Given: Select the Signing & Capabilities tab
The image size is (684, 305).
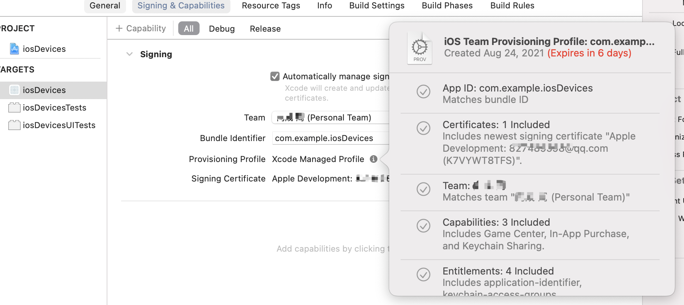Looking at the screenshot, I should [x=181, y=6].
